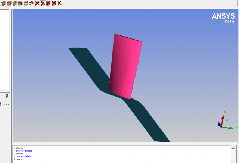Image resolution: width=239 pixels, height=163 pixels.
Task: Click the Restore Dormant Entities icon
Action: tap(31, 3)
